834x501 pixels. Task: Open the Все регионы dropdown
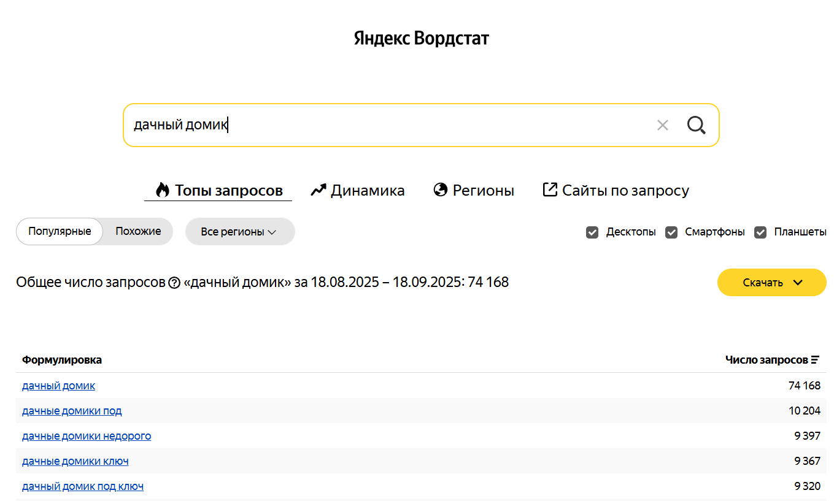[239, 232]
